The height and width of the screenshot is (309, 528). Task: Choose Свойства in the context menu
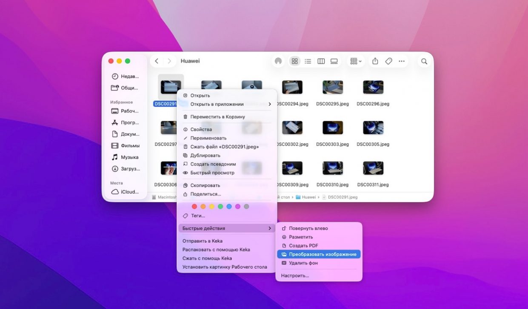click(x=227, y=129)
